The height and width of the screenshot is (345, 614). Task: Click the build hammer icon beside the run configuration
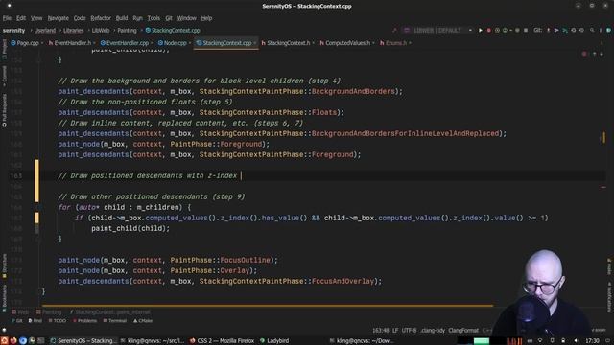click(x=394, y=30)
